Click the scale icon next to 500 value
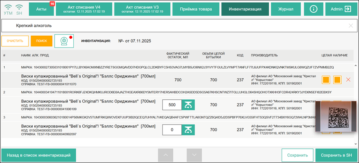The image size is (359, 163). [188, 105]
